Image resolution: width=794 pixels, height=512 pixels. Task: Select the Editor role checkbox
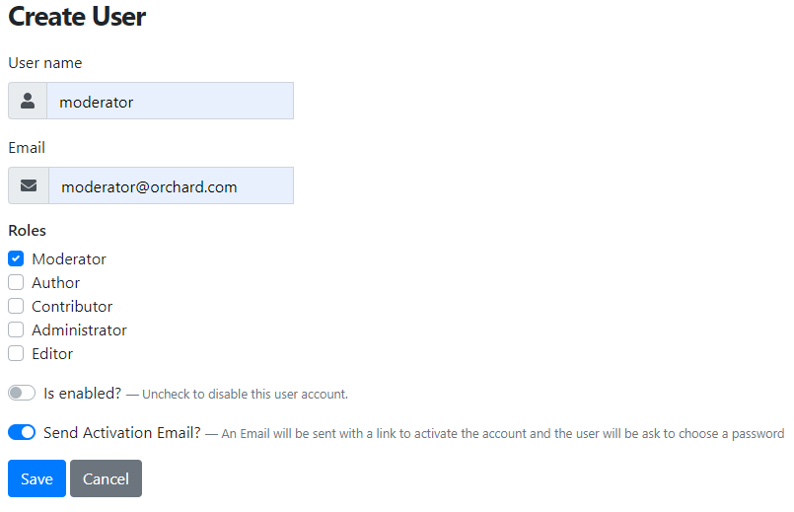[16, 353]
